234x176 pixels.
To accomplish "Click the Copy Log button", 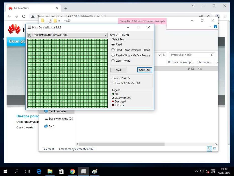I will point(144,70).
